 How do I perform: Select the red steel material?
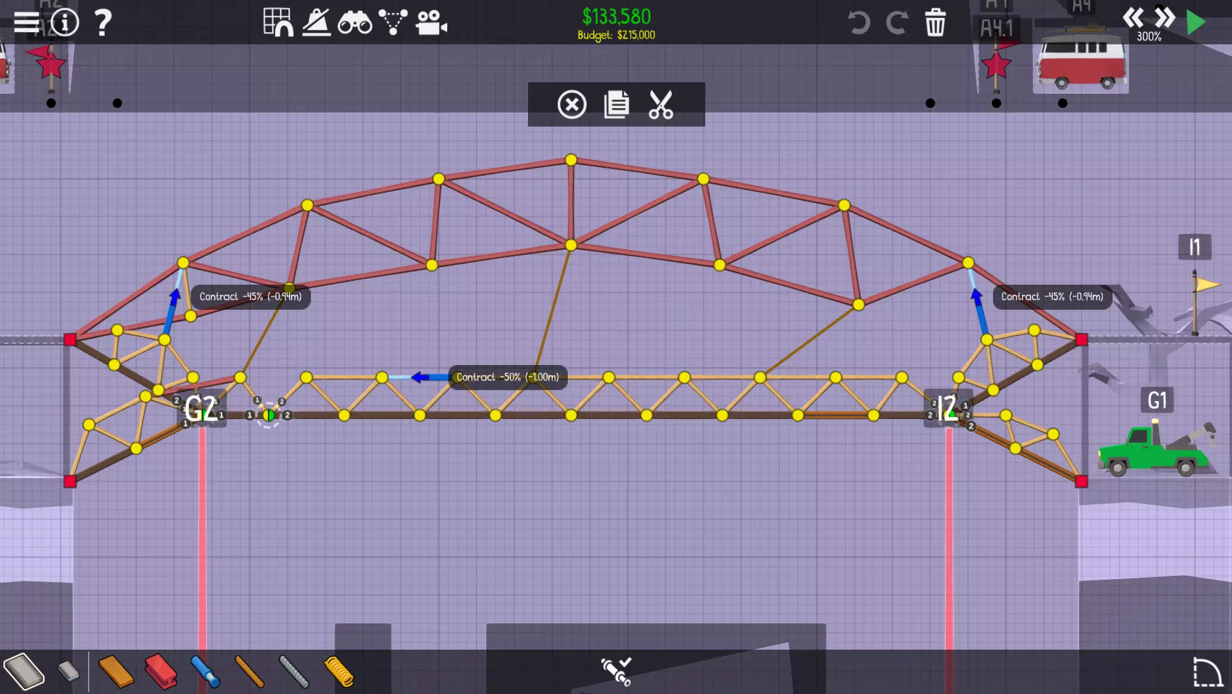click(x=161, y=672)
